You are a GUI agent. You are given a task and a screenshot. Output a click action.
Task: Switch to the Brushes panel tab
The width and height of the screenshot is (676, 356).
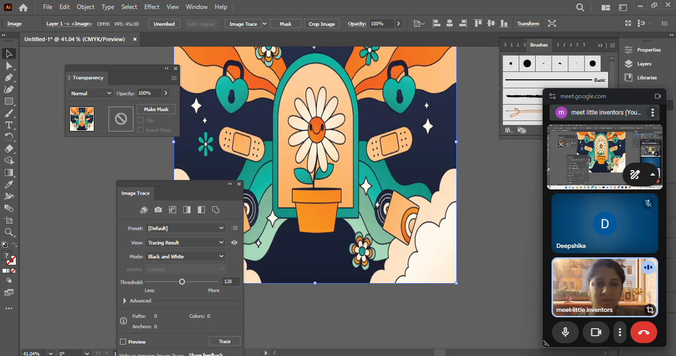(539, 45)
